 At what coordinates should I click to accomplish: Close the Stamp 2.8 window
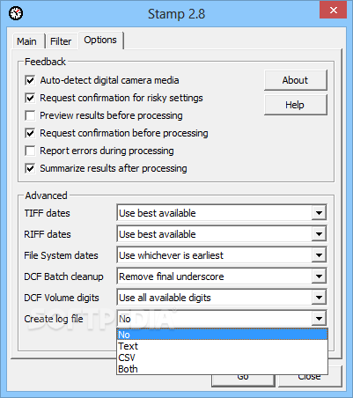(x=333, y=11)
